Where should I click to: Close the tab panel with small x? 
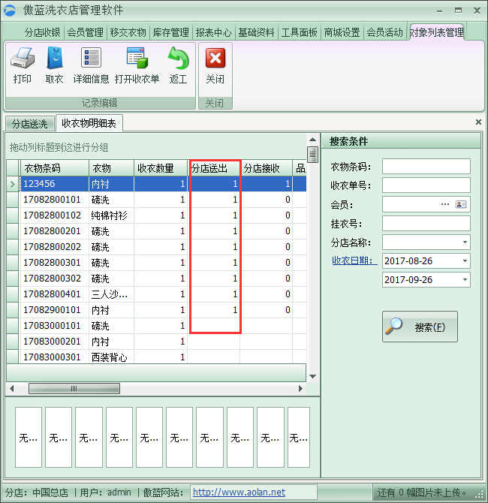tap(478, 122)
